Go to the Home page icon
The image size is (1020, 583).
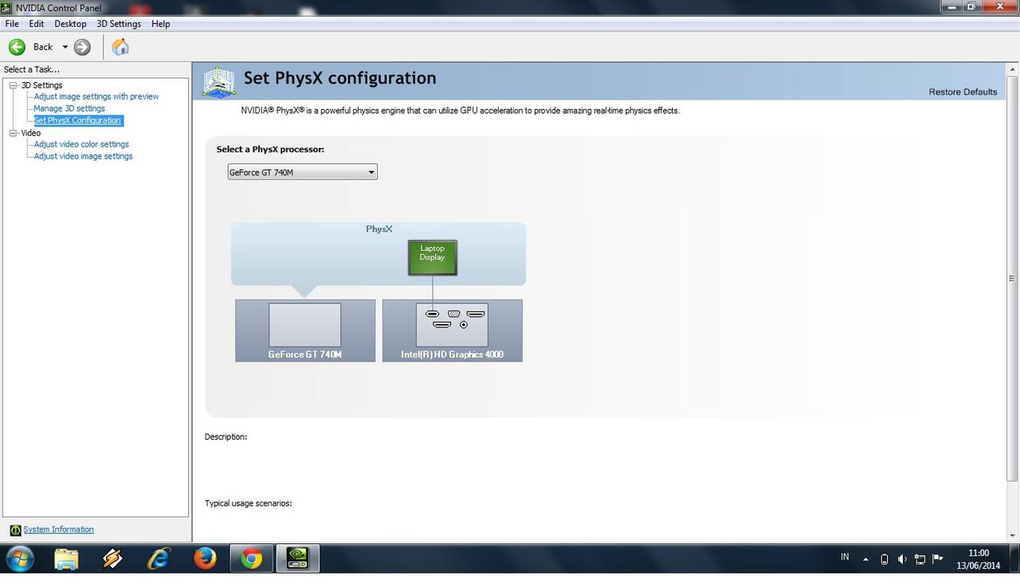(x=120, y=47)
